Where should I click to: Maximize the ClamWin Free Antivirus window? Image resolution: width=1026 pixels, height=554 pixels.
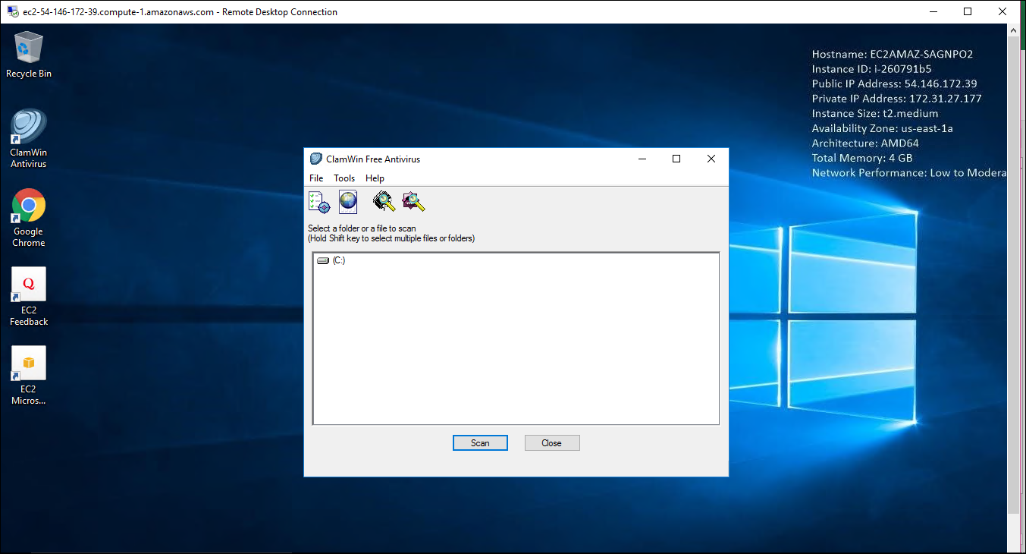coord(676,159)
